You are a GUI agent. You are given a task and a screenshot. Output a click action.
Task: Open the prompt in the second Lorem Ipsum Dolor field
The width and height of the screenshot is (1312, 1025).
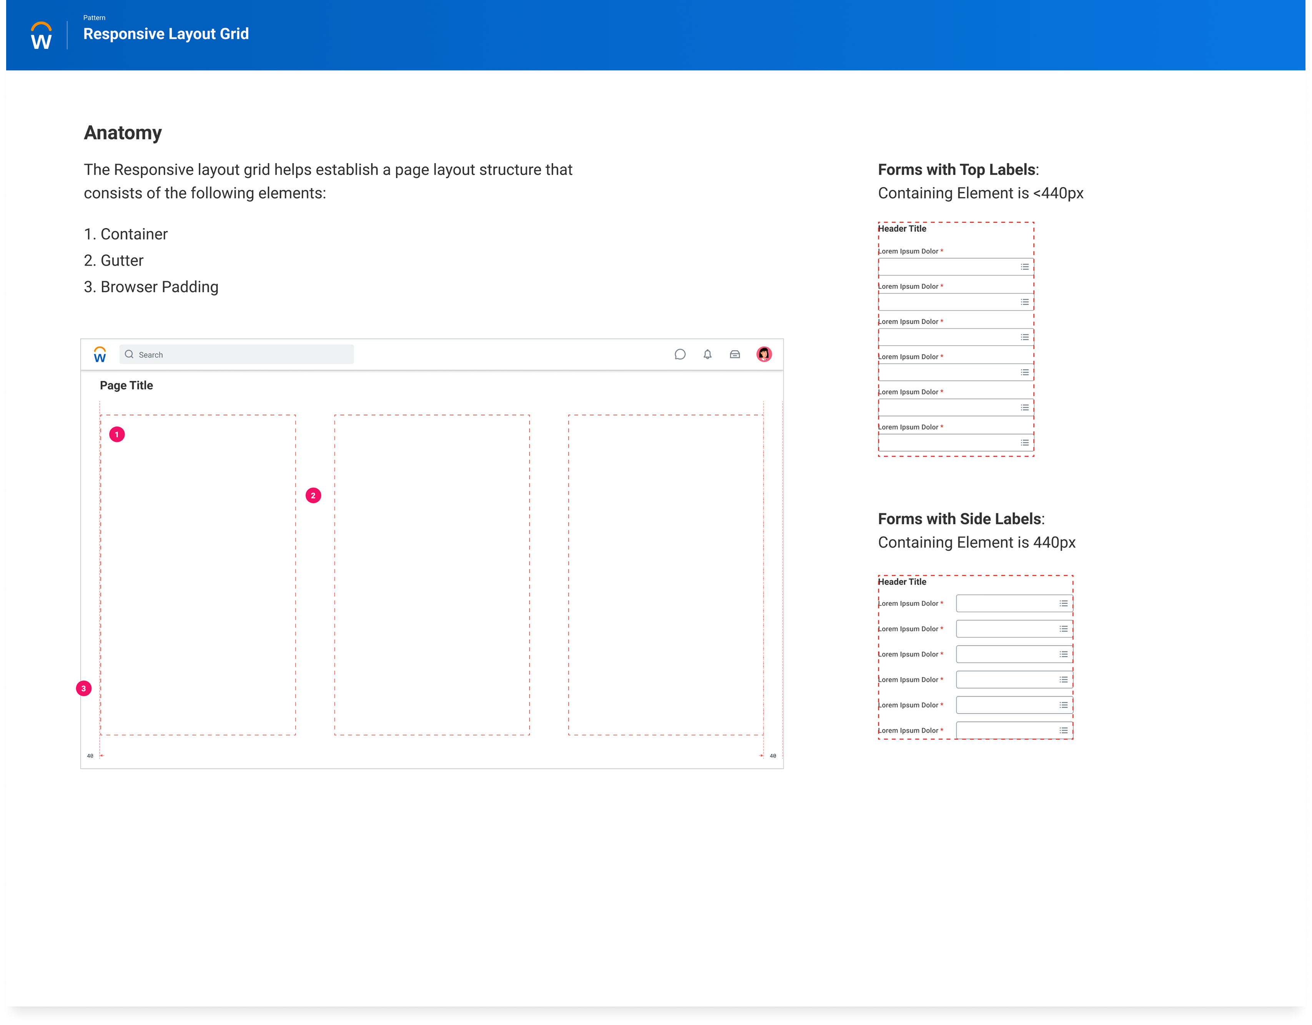tap(1025, 301)
